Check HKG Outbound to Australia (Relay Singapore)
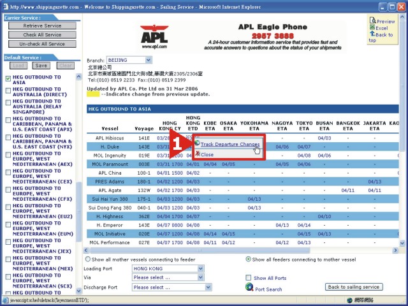This screenshot has height=306, width=408. (8, 102)
